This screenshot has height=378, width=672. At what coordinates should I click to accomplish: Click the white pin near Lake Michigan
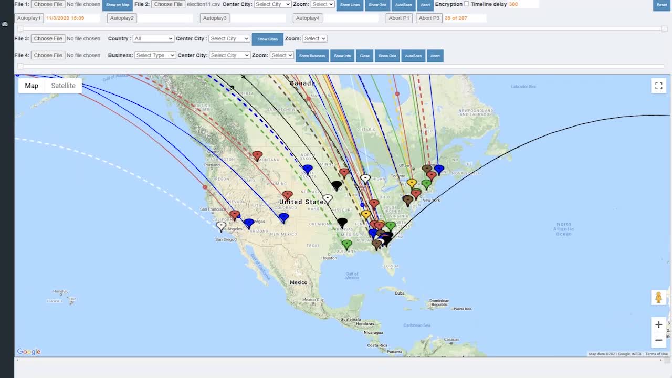(x=365, y=179)
